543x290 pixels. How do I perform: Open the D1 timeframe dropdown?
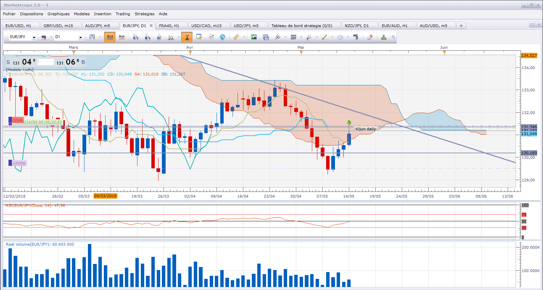(x=80, y=38)
